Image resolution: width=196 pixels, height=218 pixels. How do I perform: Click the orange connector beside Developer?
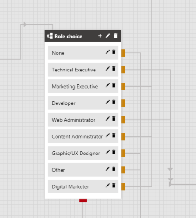[x=123, y=103]
